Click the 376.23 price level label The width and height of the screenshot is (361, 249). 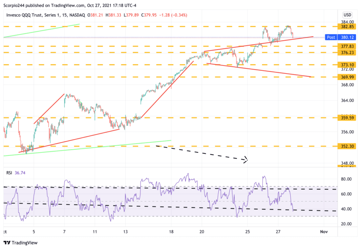point(347,53)
